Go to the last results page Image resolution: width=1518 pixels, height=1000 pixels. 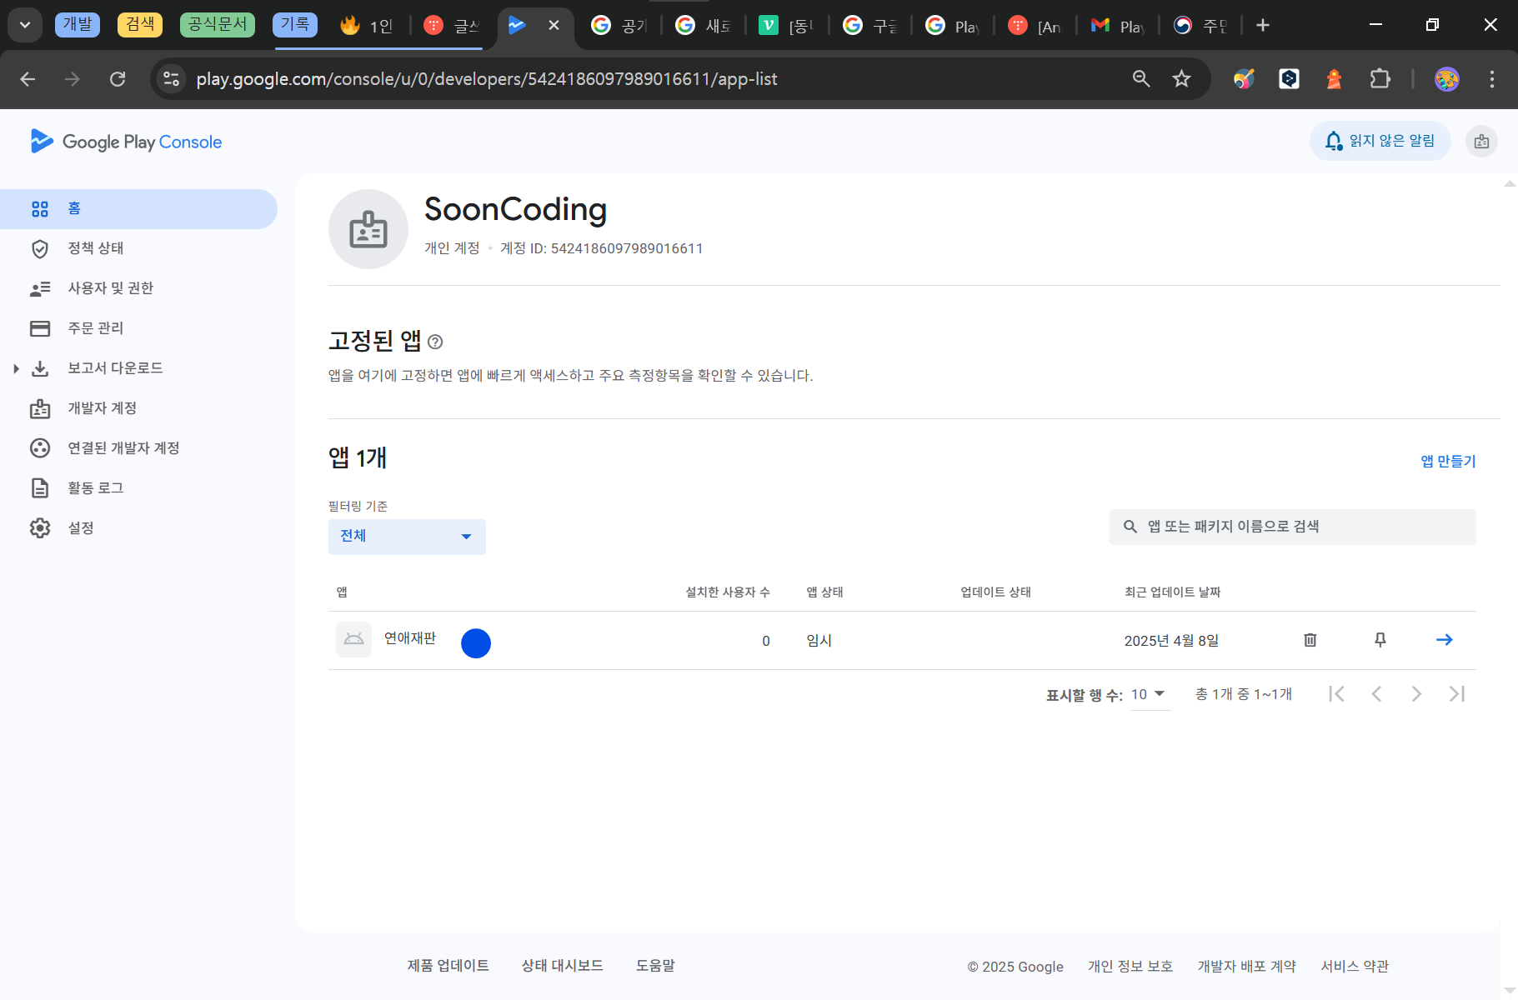[x=1456, y=694]
